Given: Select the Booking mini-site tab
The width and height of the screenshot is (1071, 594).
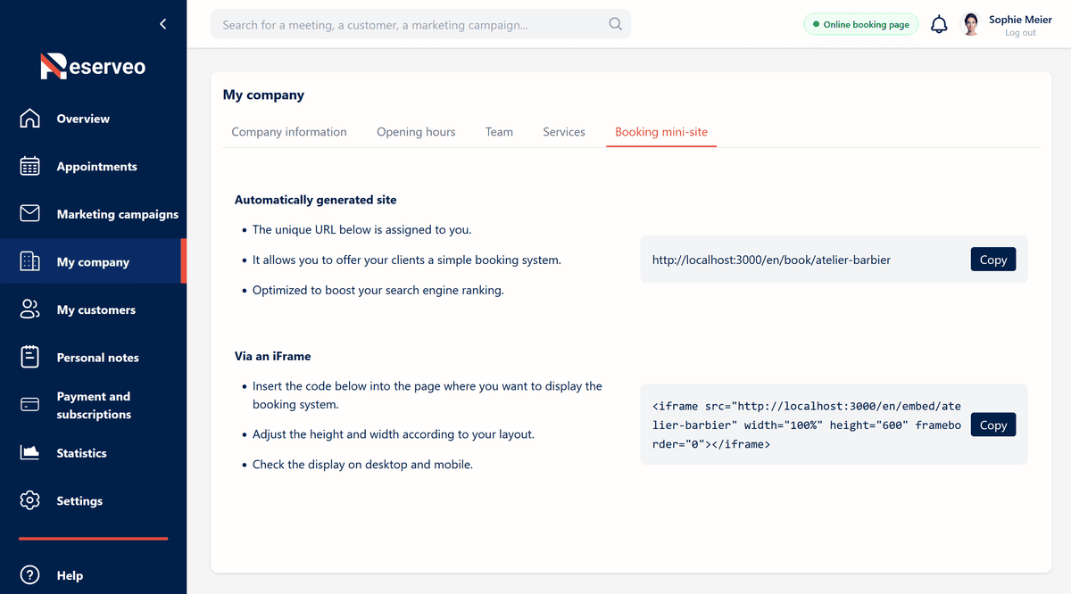Looking at the screenshot, I should click(661, 132).
